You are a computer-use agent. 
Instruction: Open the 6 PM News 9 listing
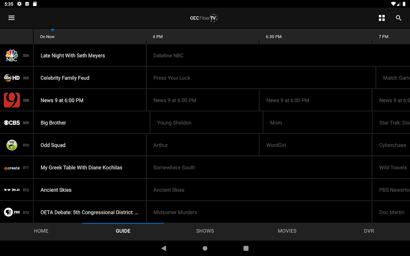tap(203, 100)
